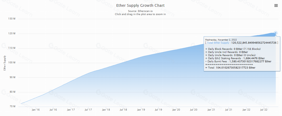Click the "Jan '16" x-axis label
The width and height of the screenshot is (282, 116).
(x=36, y=110)
